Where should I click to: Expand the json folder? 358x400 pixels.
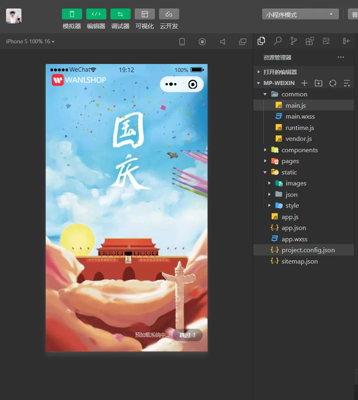[304, 194]
